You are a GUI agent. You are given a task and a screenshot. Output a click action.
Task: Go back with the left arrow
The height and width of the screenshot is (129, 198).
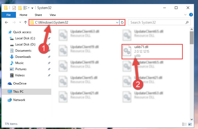pos(6,22)
